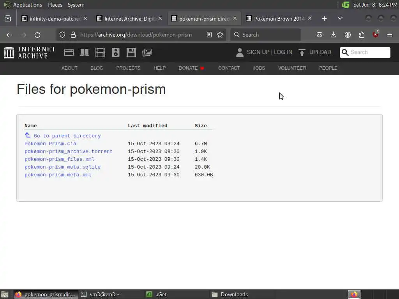The height and width of the screenshot is (299, 399).
Task: Open pokemon-prism_files.xml link
Action: point(59,159)
